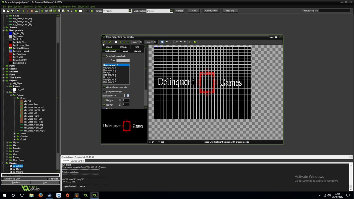The height and width of the screenshot is (199, 354).
Task: Toggle Visible when room starts checkbox
Action: coord(104,87)
